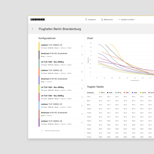This screenshot has height=154, width=154.
Task: Click the Liebherr logo
Action: pyautogui.click(x=38, y=19)
